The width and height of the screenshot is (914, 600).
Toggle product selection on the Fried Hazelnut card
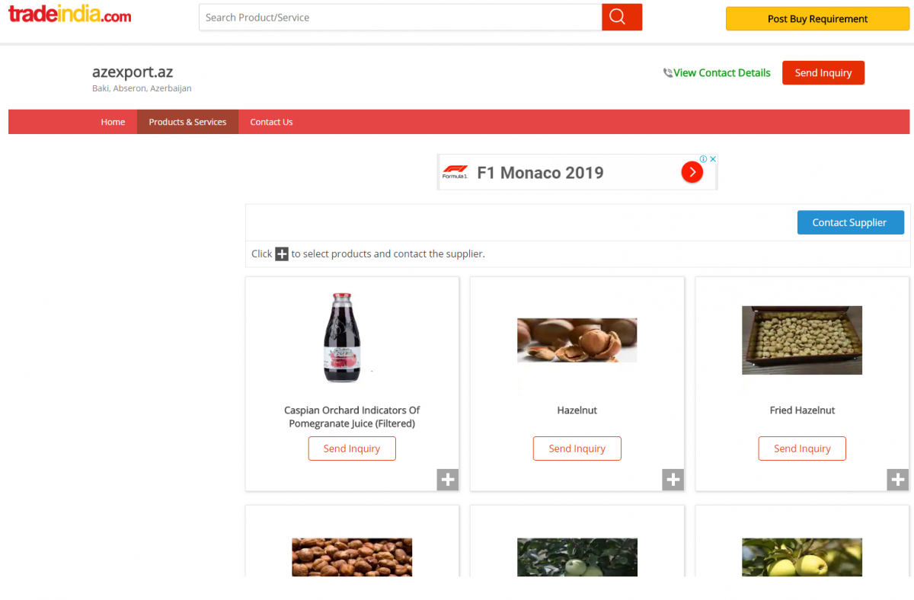click(x=897, y=480)
